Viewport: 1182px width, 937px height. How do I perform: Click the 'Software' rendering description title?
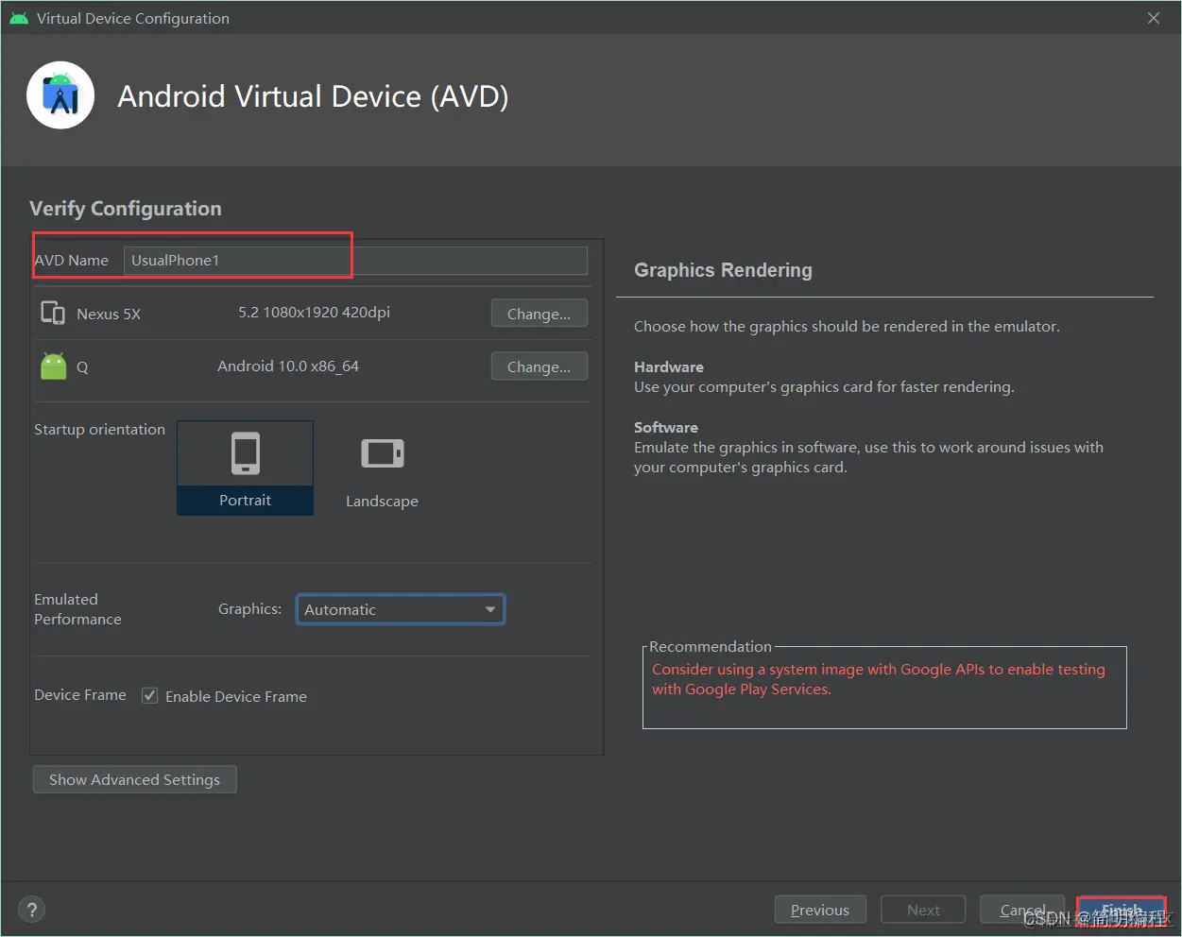click(x=666, y=427)
